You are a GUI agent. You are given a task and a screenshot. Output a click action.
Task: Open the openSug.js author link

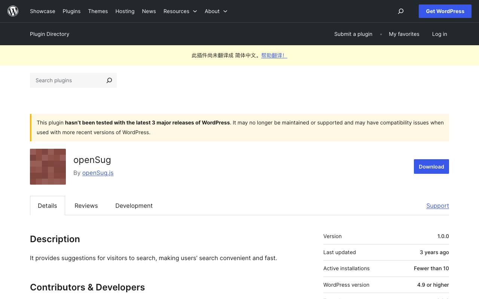click(98, 173)
